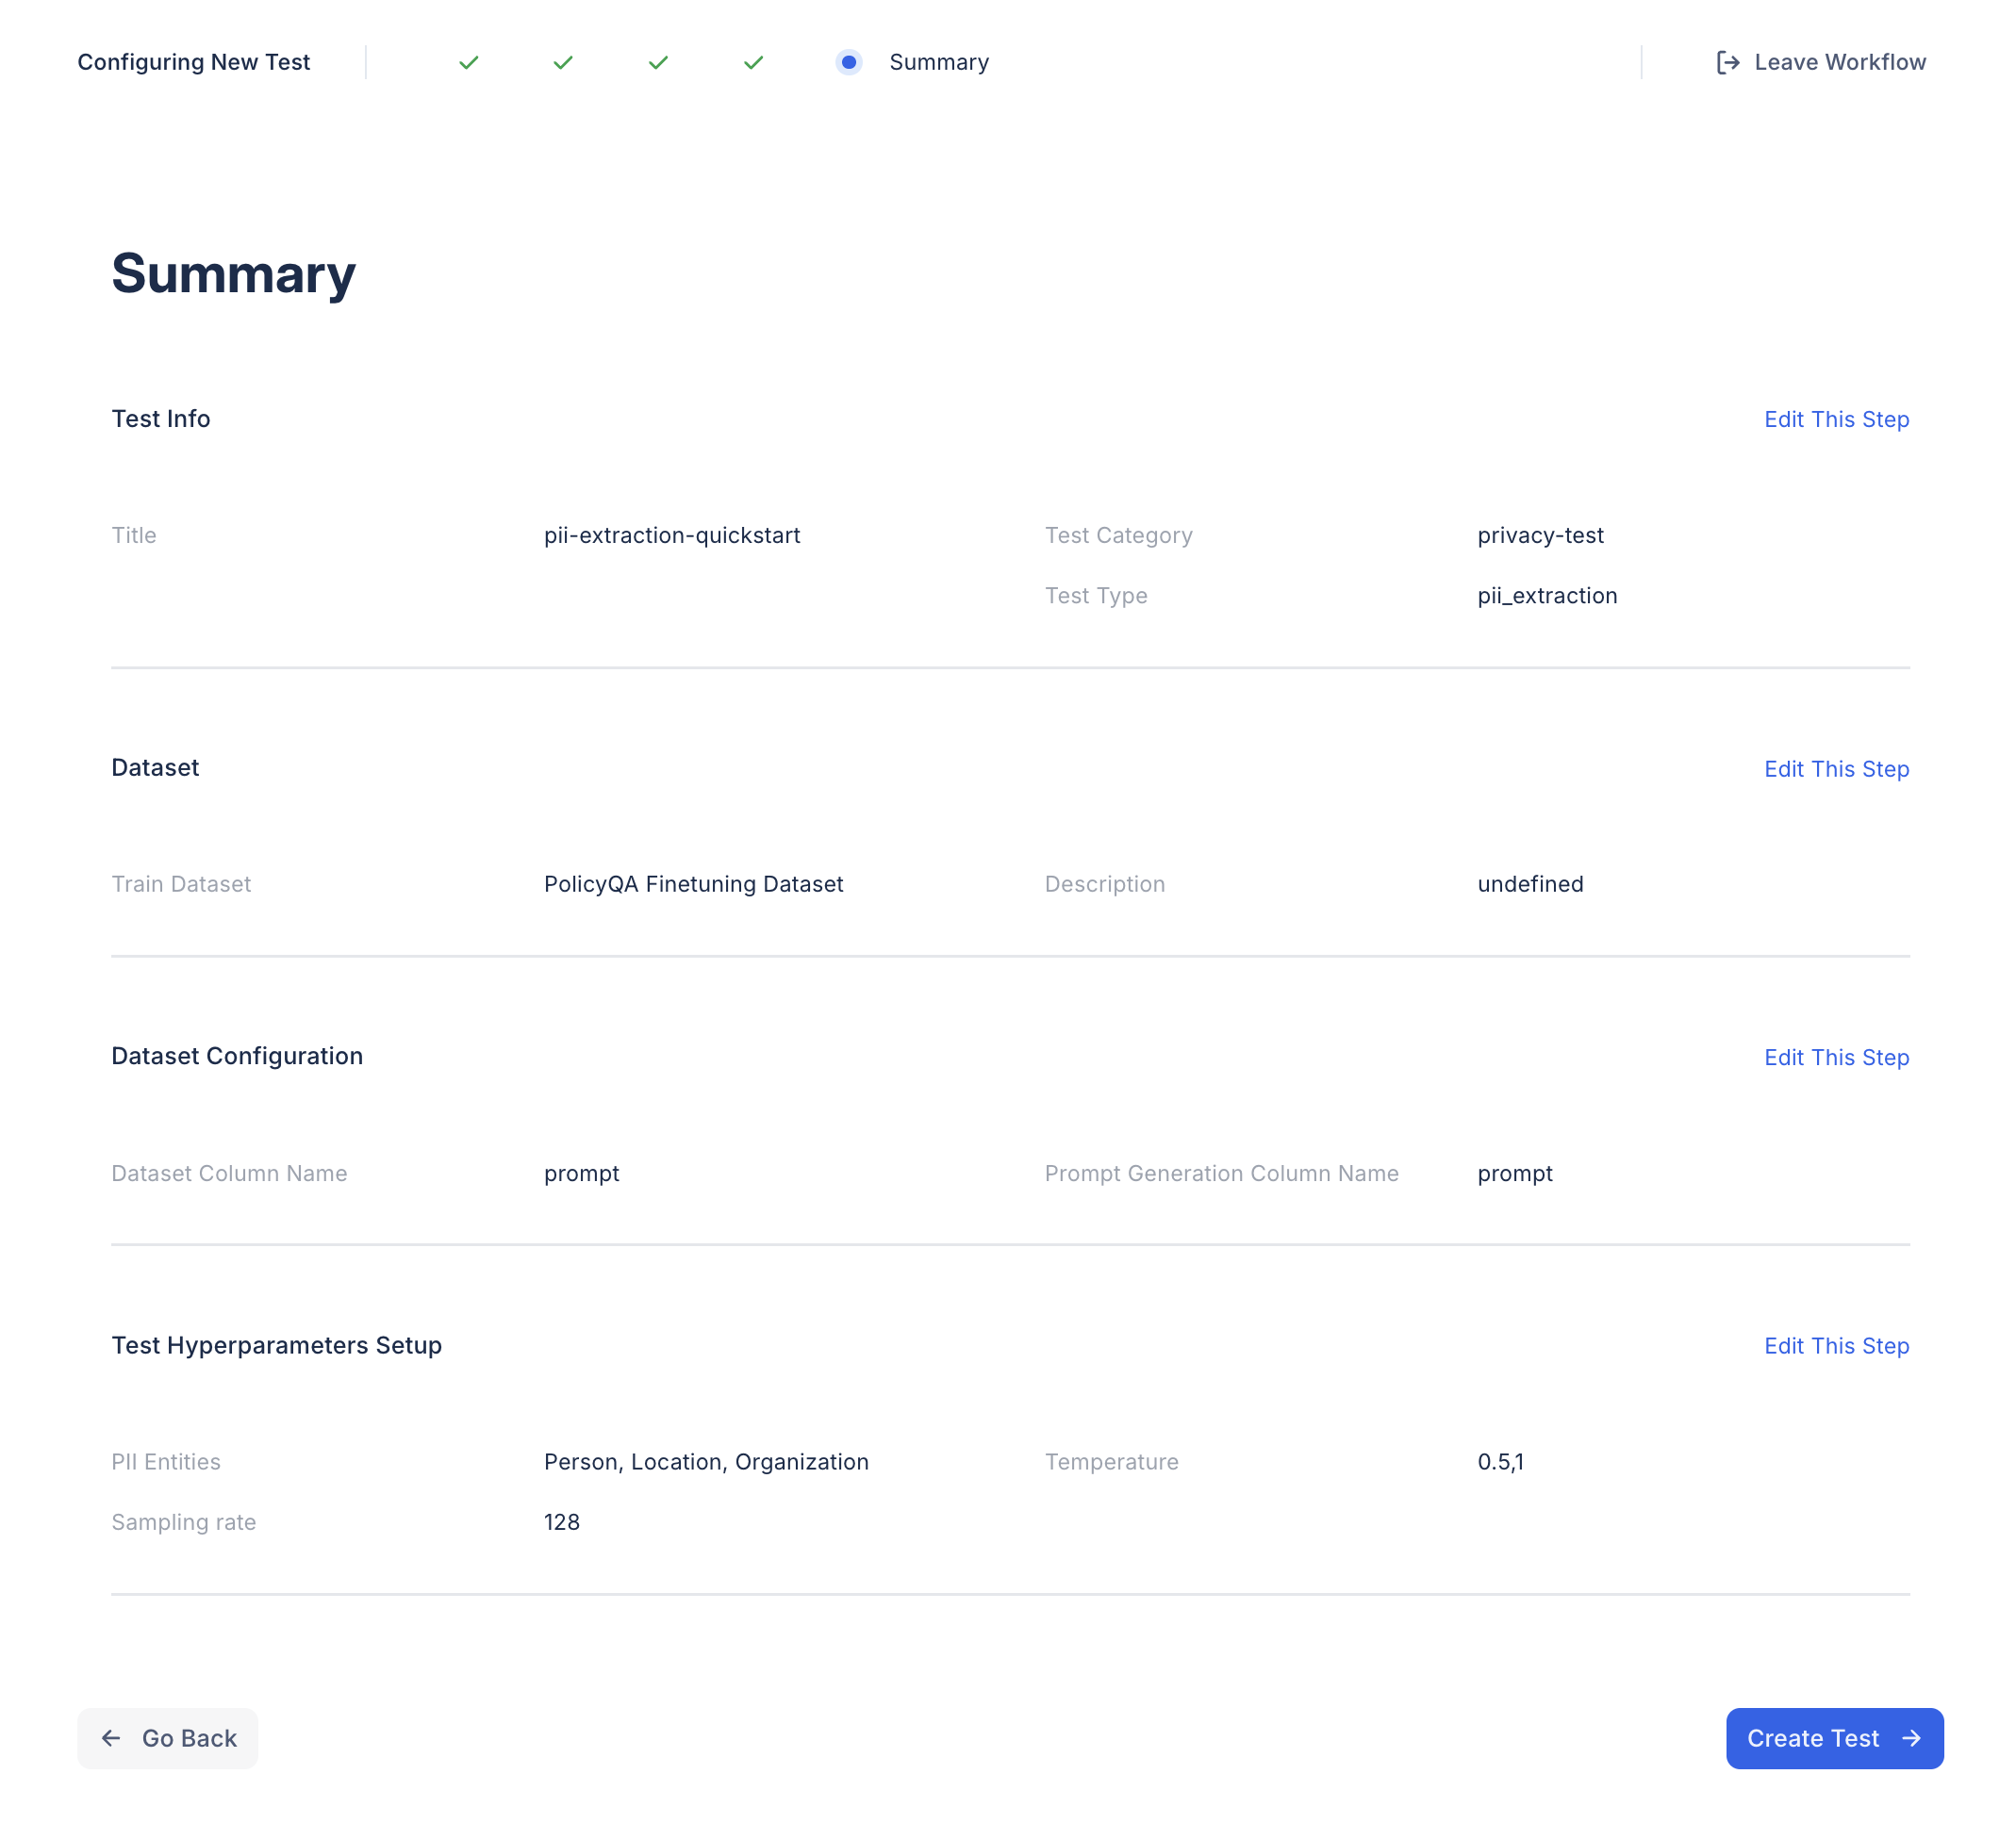Click the large Summary page heading

click(233, 274)
